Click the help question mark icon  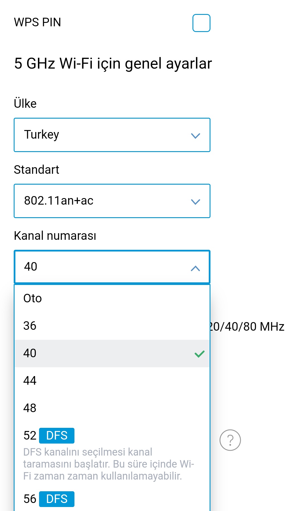[x=230, y=440]
